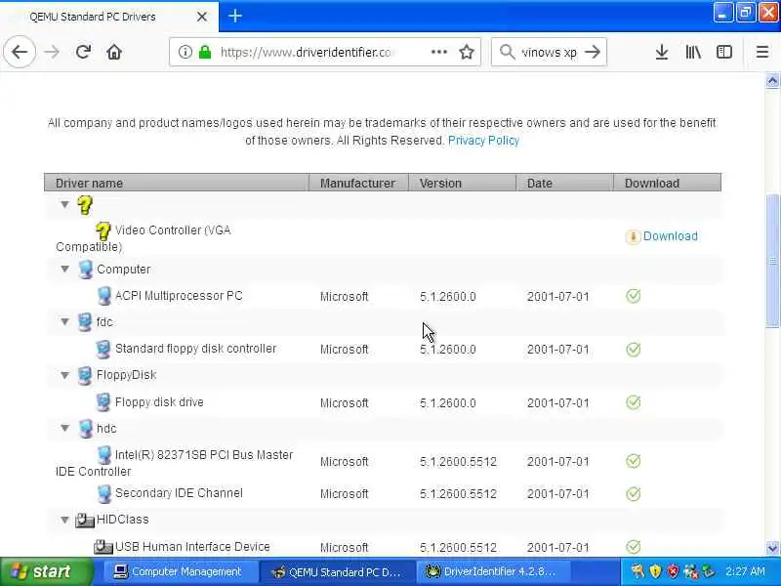
Task: Click green checkmark for Standard floppy disk controller
Action: tap(633, 350)
